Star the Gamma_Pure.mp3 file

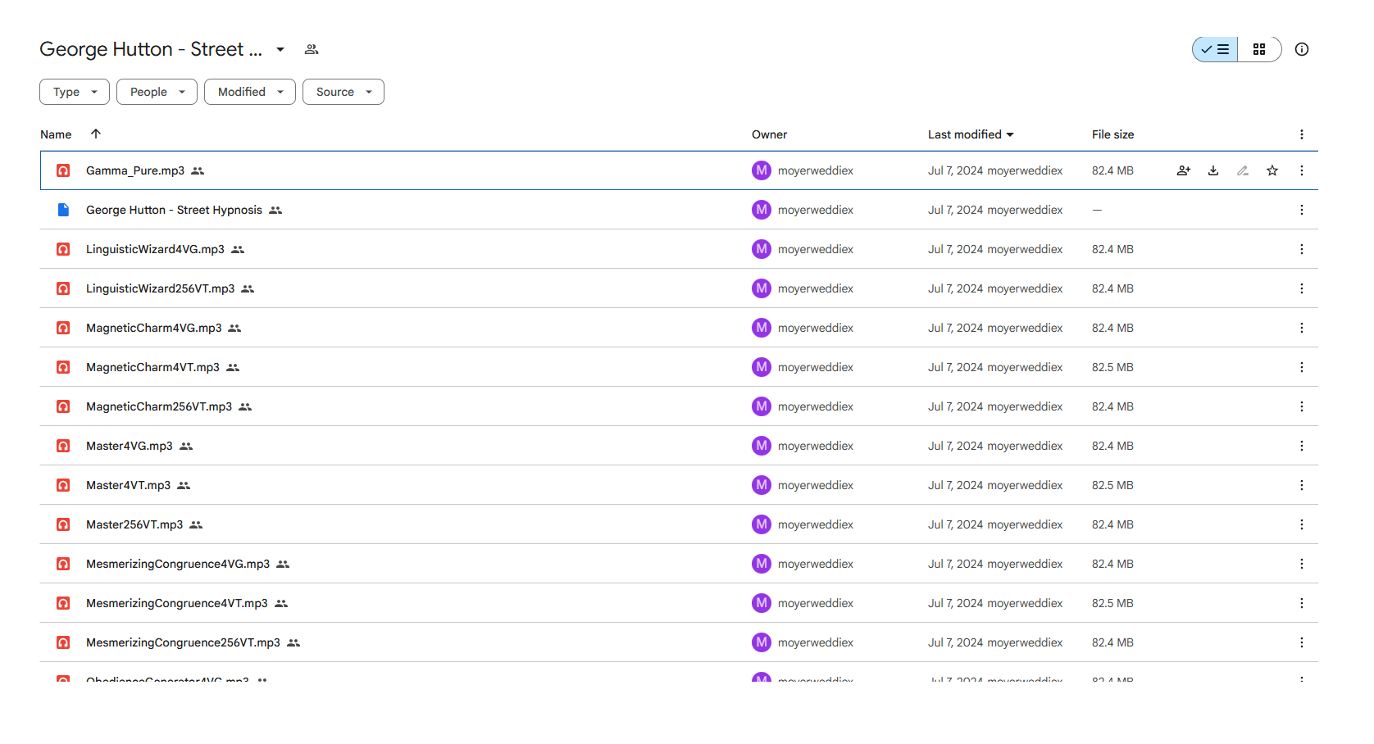1272,170
